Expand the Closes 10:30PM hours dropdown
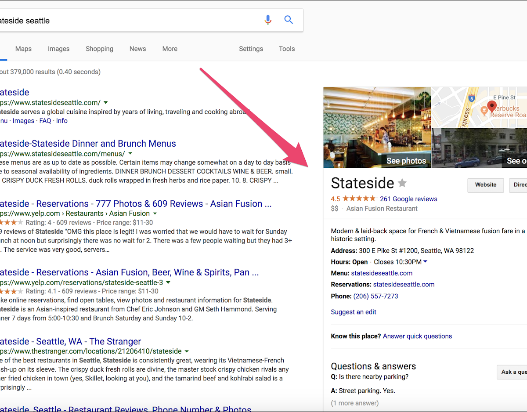527x412 pixels. (425, 262)
